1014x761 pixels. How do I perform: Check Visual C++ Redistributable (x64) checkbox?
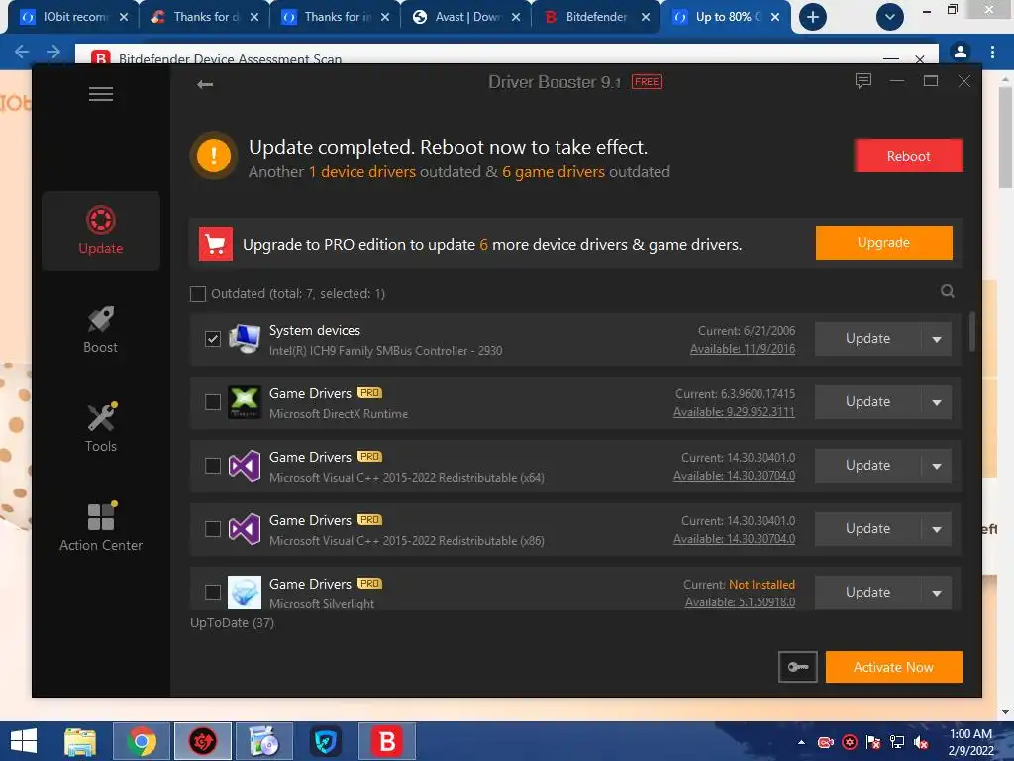tap(213, 466)
